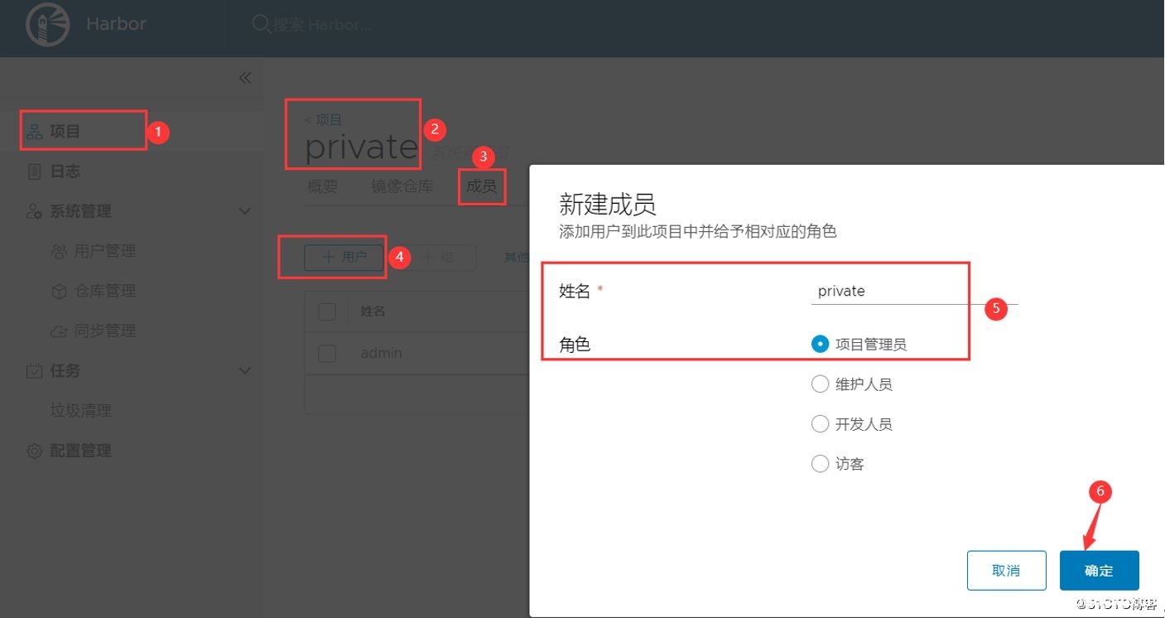Open 日志 logs via its sidebar icon
The image size is (1165, 618).
33,171
